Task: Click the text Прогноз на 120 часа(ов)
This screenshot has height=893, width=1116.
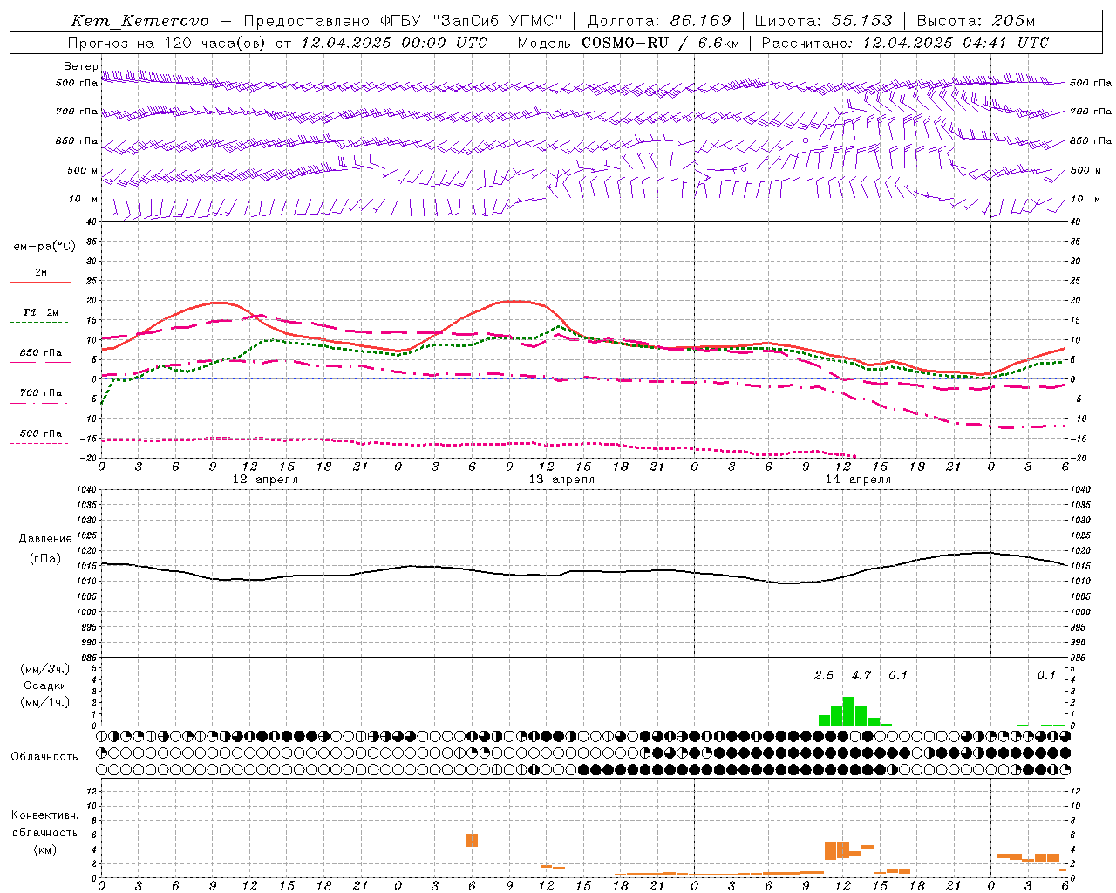Action: tap(167, 43)
